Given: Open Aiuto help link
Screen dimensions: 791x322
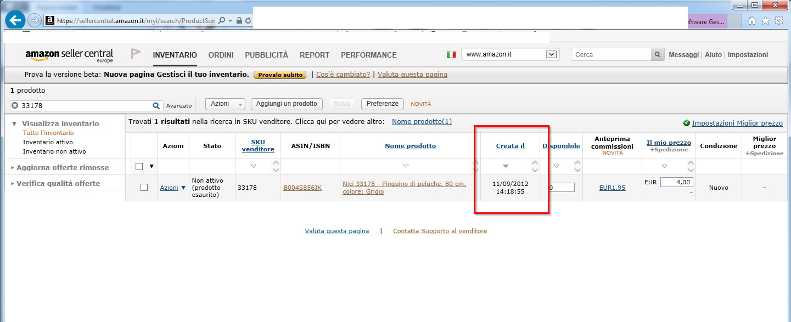Looking at the screenshot, I should [x=714, y=55].
